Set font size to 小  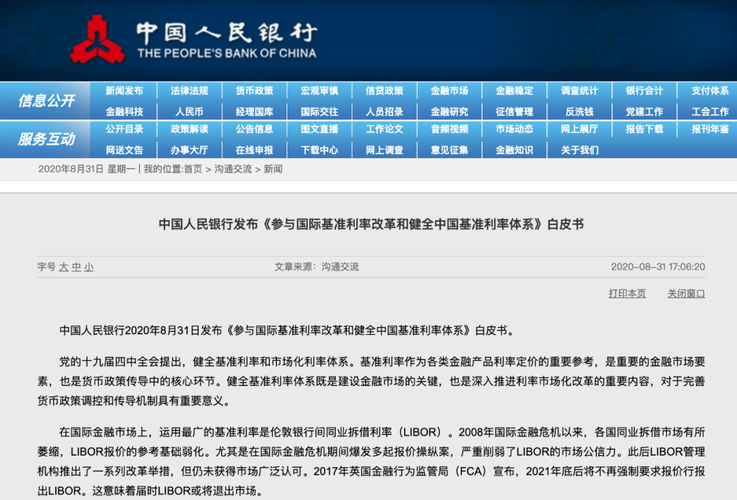tap(89, 267)
